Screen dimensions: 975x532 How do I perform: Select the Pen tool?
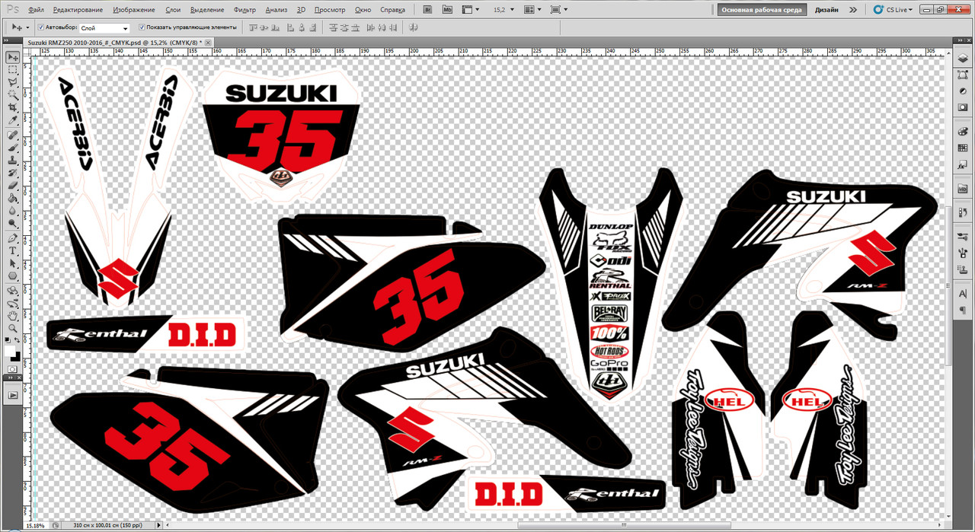coord(13,238)
